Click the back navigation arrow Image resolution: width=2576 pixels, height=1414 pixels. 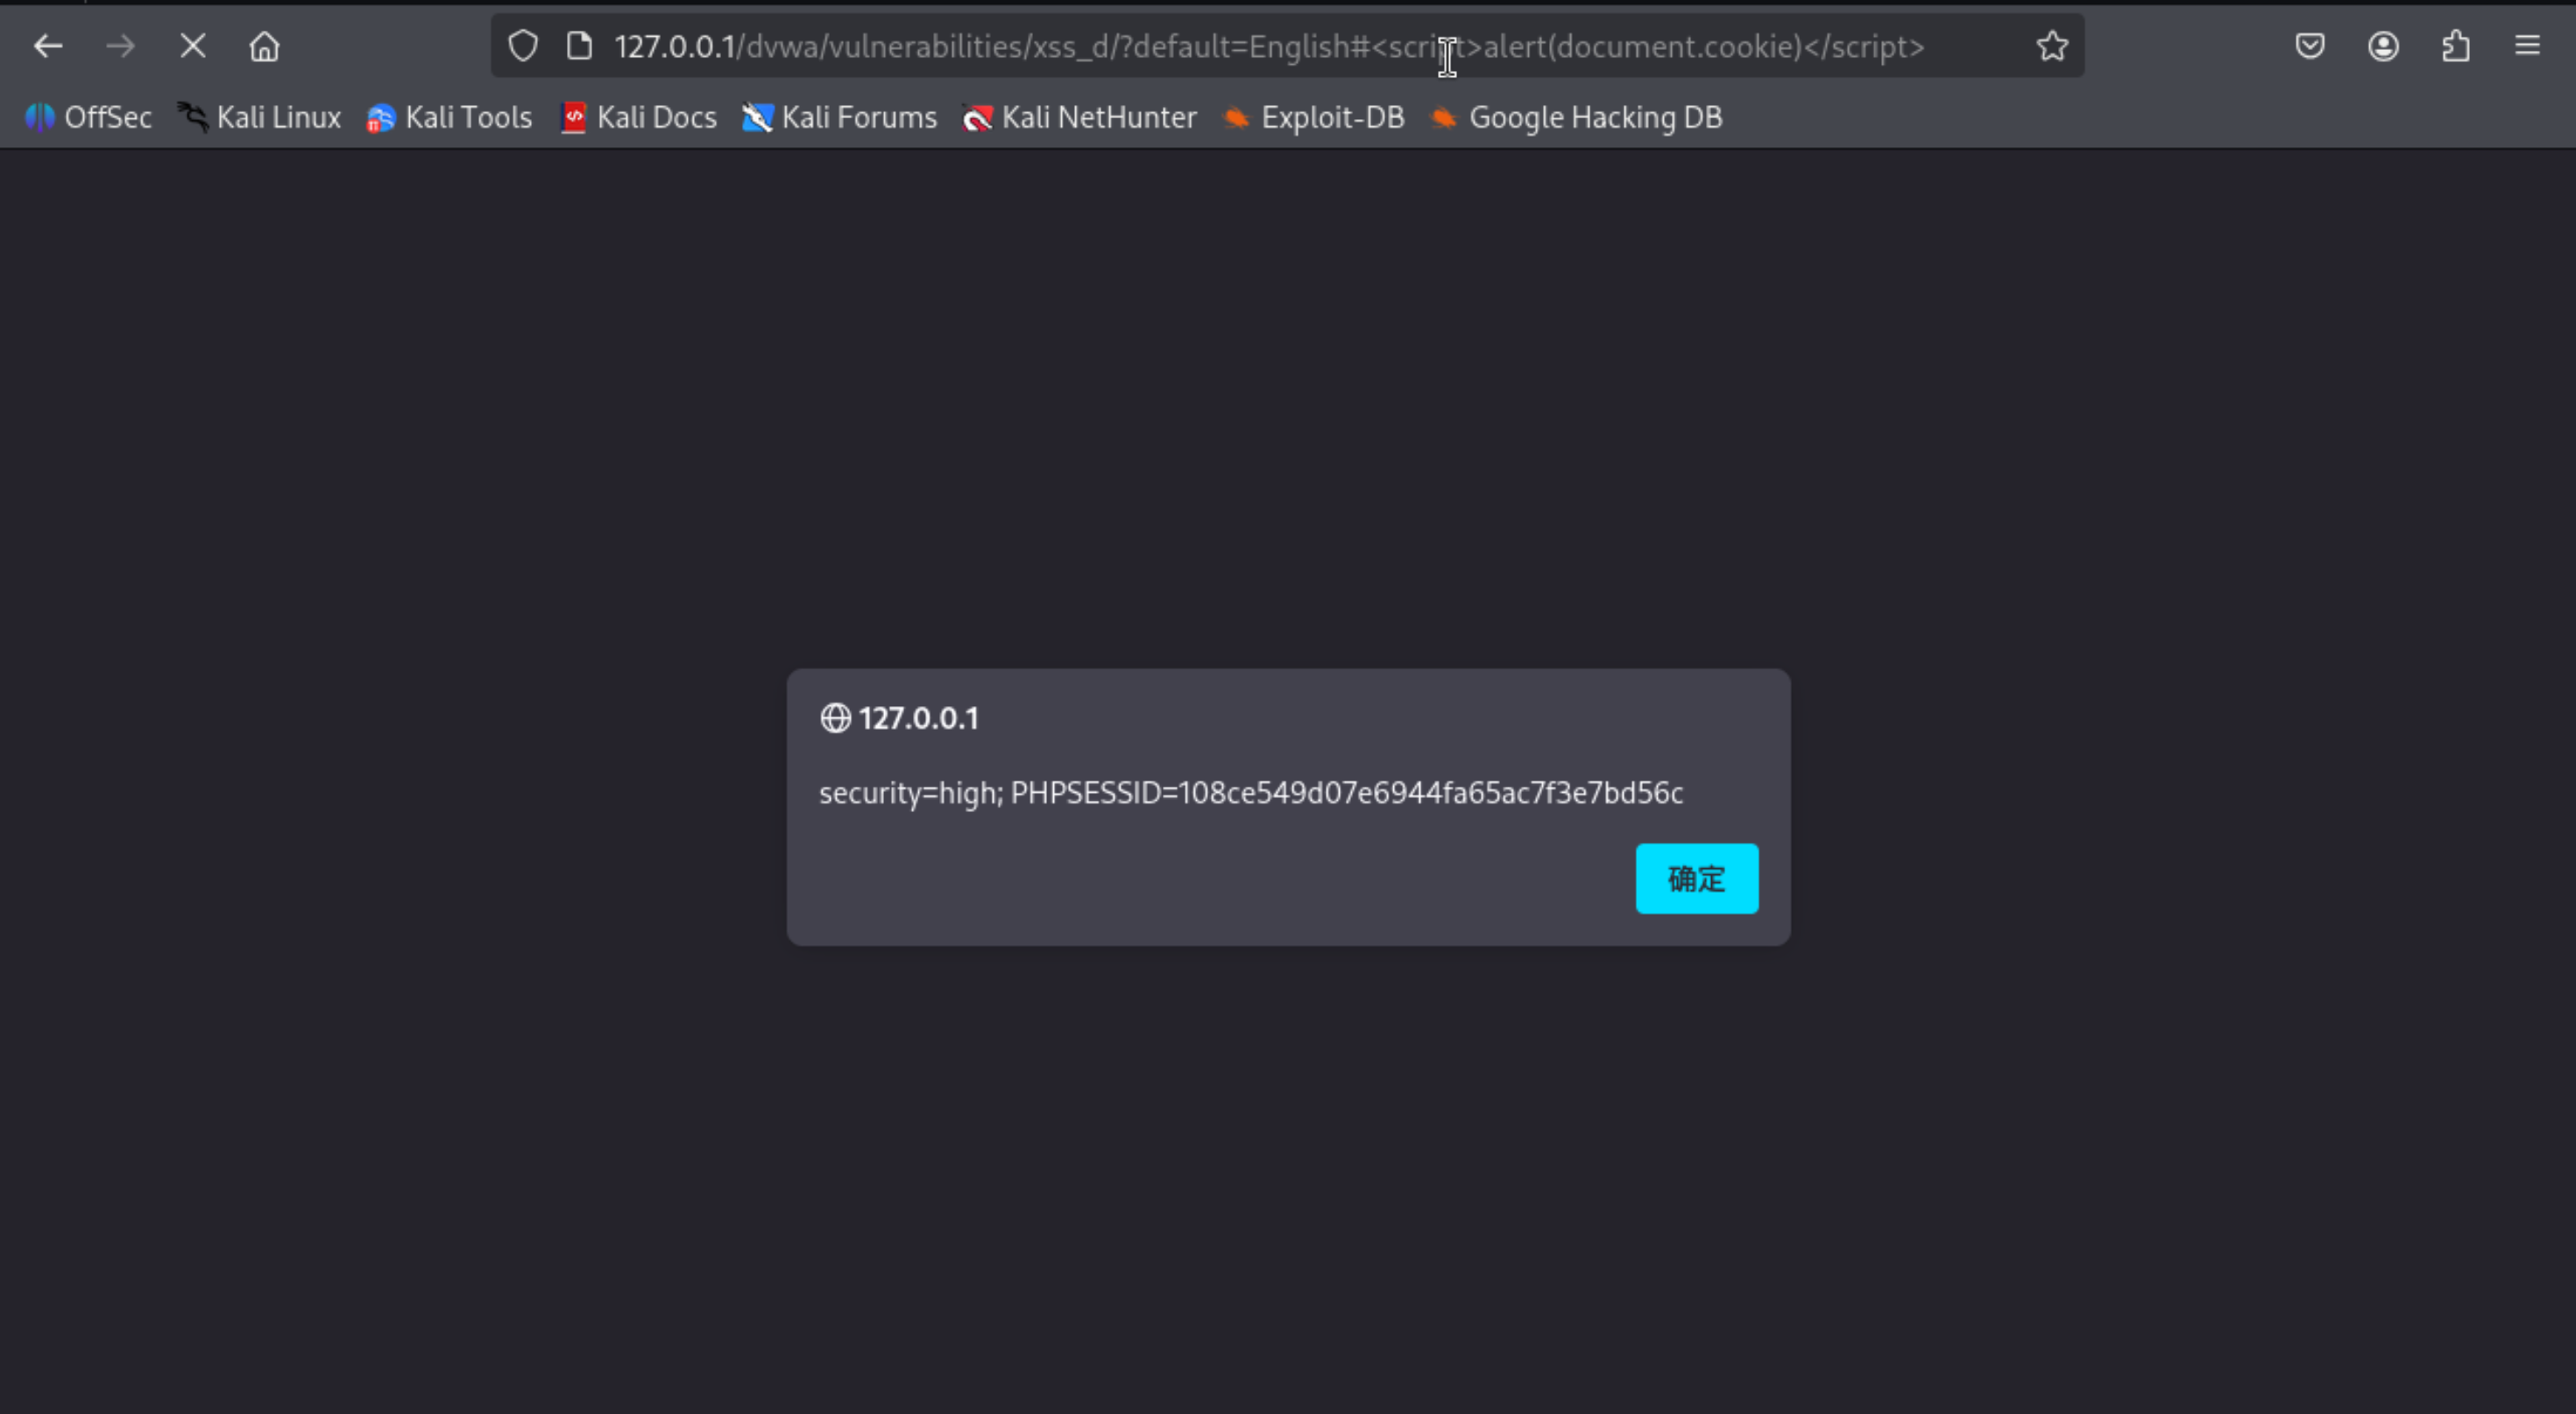pos(48,46)
